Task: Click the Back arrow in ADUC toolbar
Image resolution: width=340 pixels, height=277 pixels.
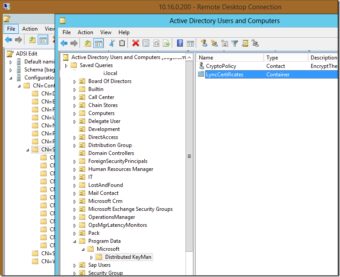Action: pyautogui.click(x=64, y=43)
